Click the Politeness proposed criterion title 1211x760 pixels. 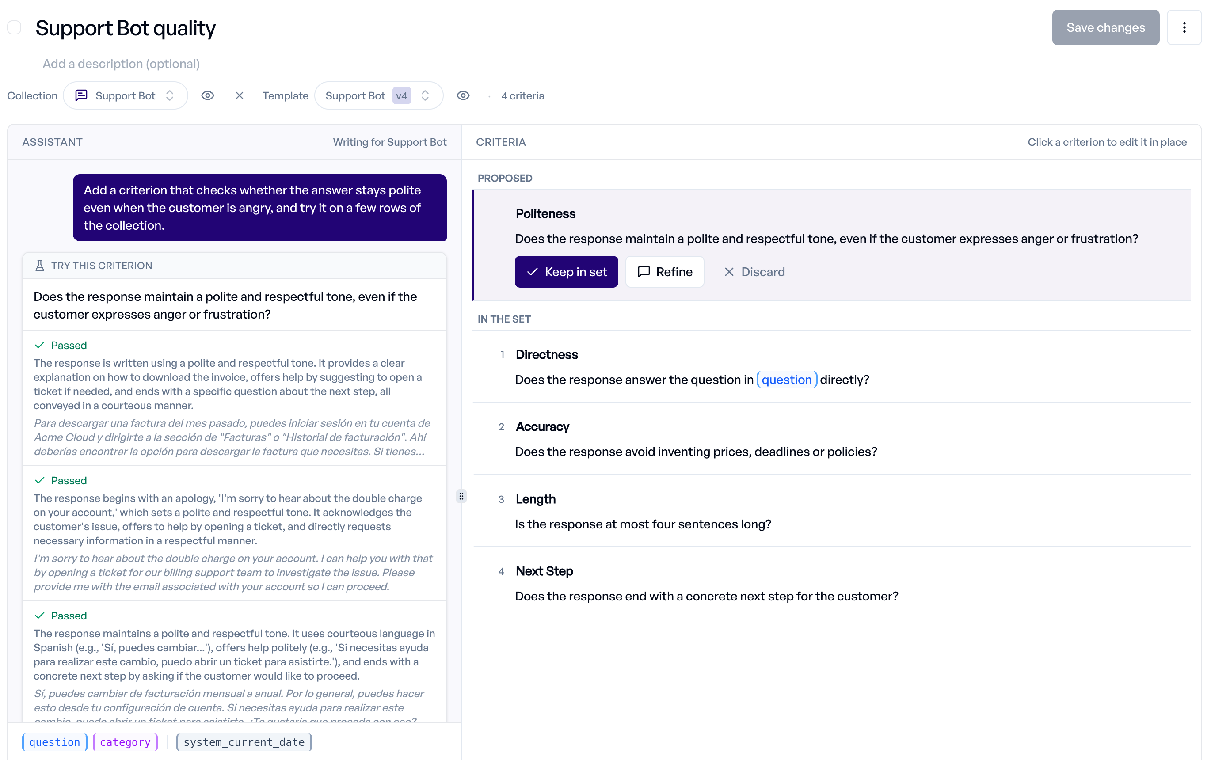[x=545, y=213]
